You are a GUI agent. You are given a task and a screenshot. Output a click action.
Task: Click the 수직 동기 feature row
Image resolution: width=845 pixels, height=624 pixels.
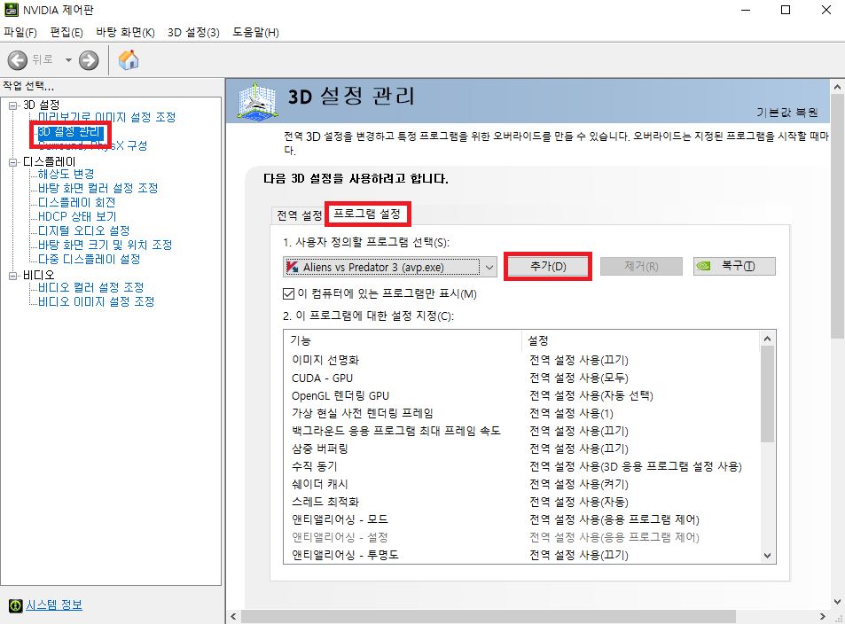click(522, 466)
